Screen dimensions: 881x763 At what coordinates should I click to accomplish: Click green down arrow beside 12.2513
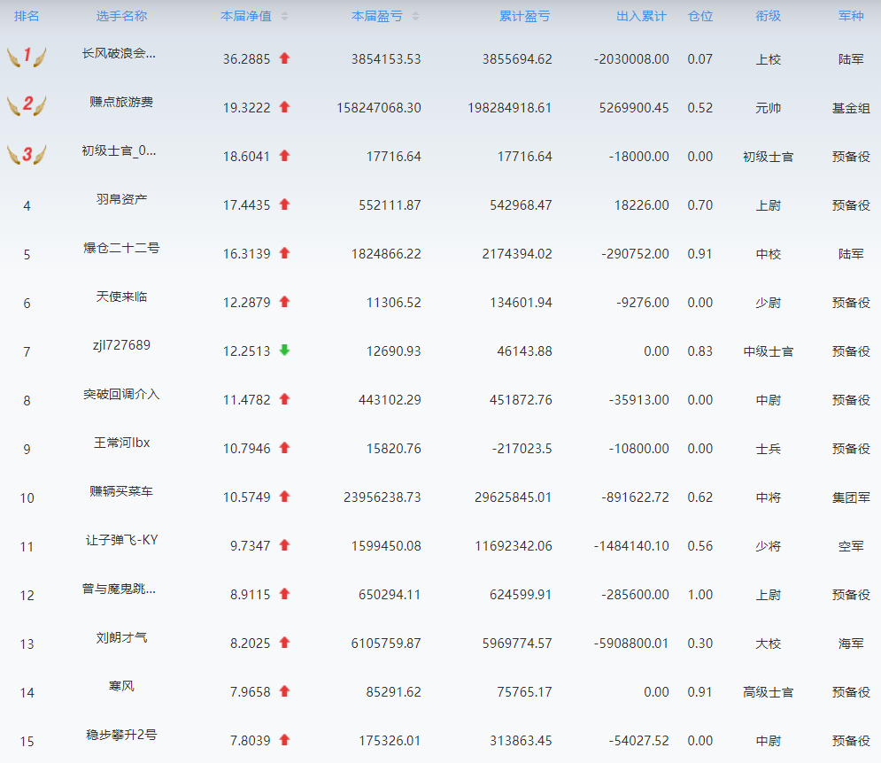coord(284,351)
